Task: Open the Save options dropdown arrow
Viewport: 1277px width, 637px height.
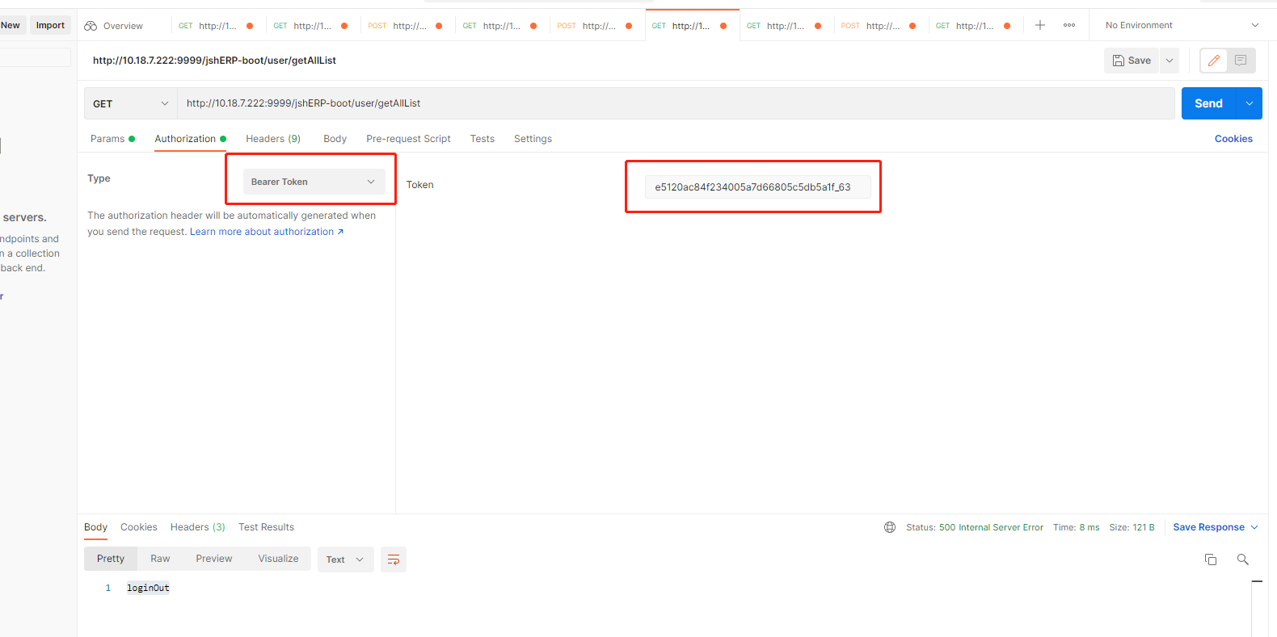Action: [x=1170, y=61]
